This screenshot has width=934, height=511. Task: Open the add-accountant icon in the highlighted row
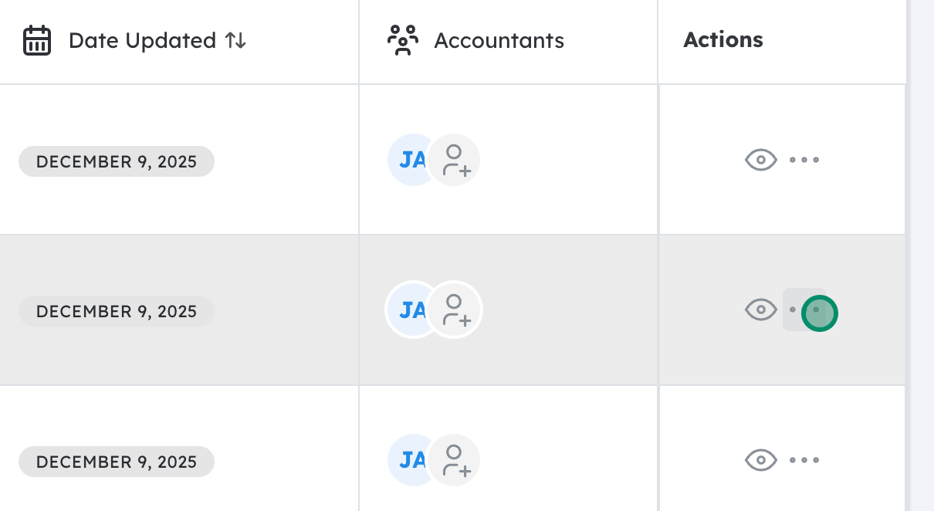point(454,310)
